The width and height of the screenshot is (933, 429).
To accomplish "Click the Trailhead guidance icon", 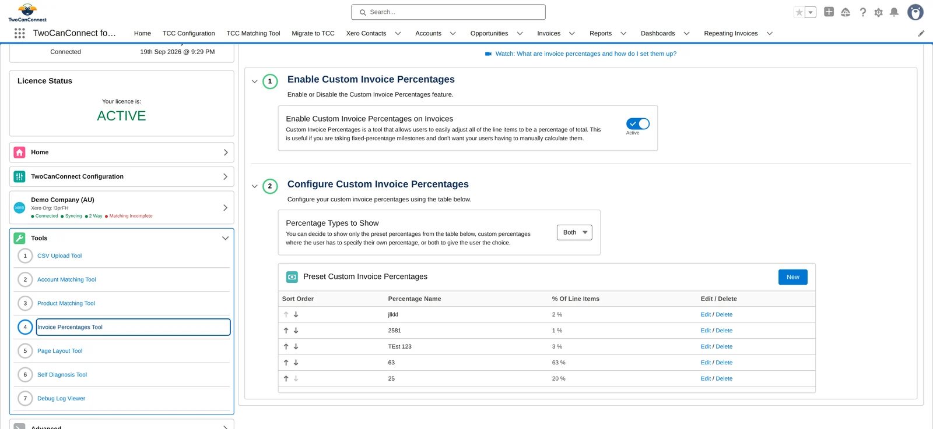I will tap(846, 12).
